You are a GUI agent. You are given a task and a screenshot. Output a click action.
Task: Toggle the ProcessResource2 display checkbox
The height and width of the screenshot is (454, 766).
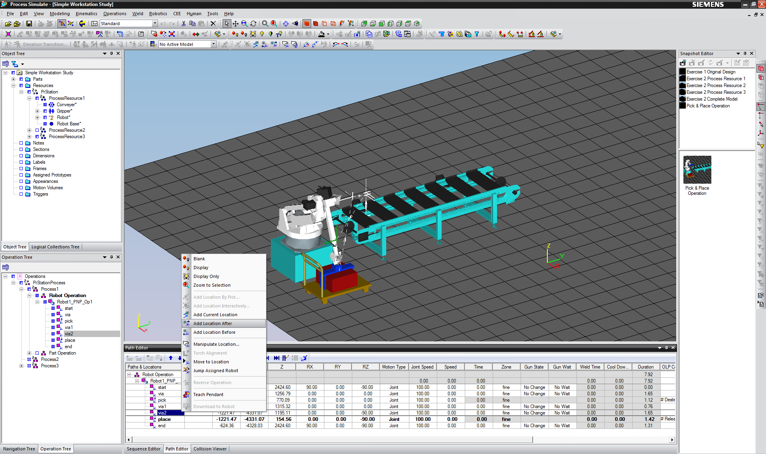37,130
